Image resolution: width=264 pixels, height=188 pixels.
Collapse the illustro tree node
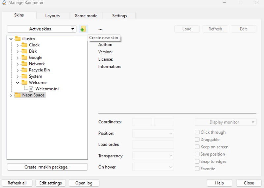point(11,39)
